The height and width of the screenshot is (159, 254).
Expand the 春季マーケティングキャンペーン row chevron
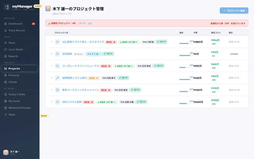[52, 90]
